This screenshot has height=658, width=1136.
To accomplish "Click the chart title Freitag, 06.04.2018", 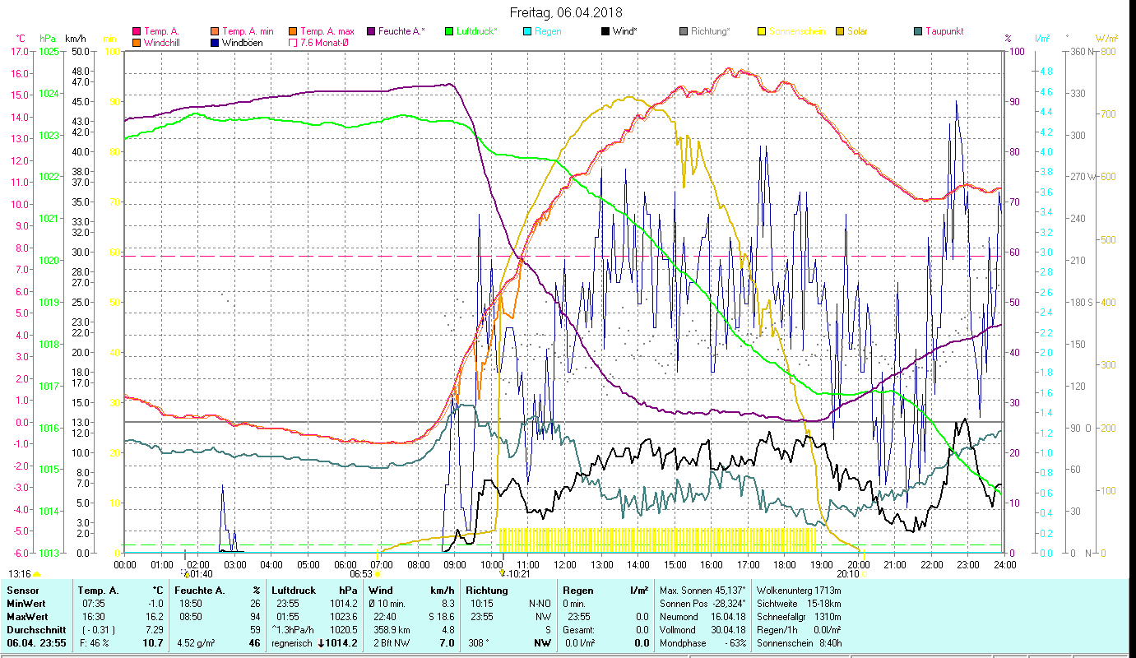I will pos(566,12).
